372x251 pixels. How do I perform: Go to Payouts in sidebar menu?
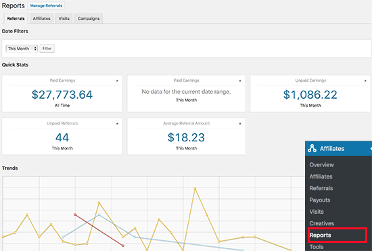tap(319, 200)
